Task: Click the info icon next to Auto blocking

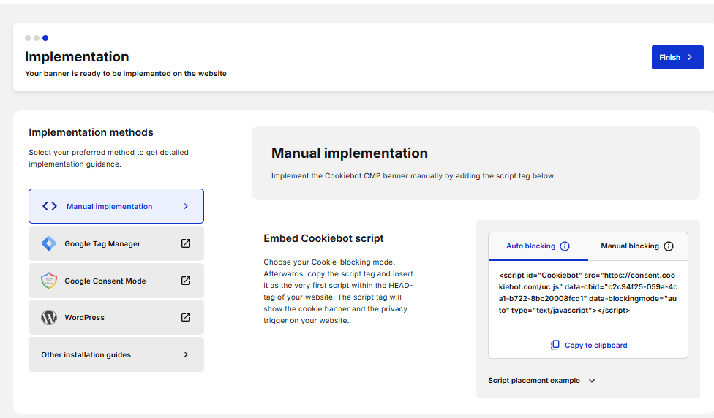Action: pos(565,246)
